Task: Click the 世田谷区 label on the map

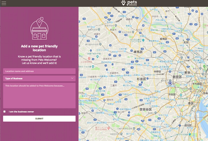Action: [x=146, y=109]
